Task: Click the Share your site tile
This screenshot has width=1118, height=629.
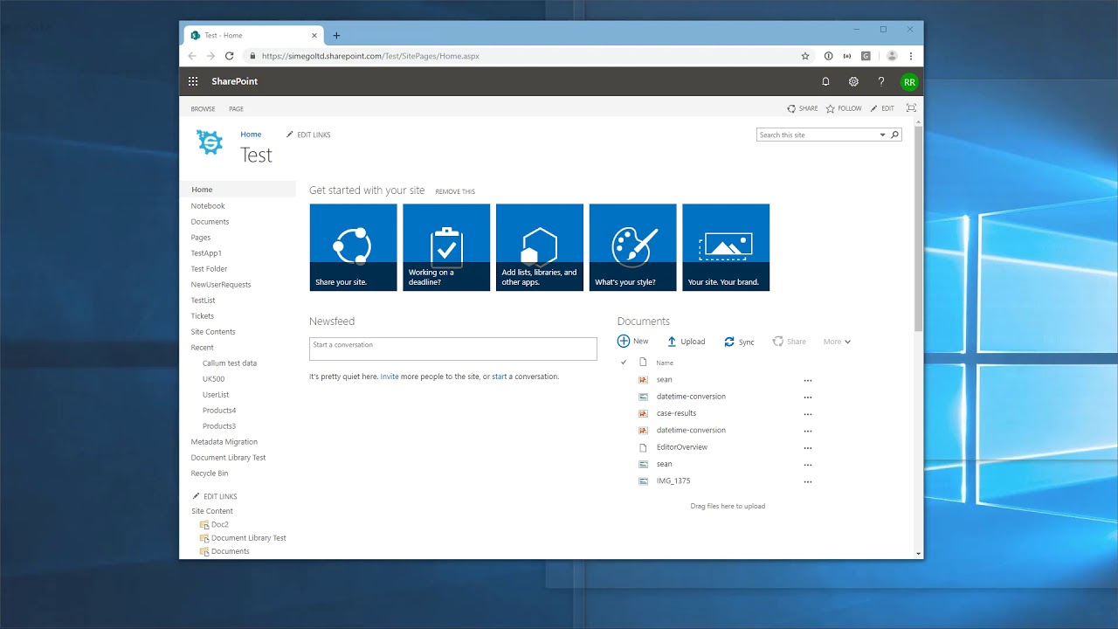Action: pyautogui.click(x=353, y=247)
